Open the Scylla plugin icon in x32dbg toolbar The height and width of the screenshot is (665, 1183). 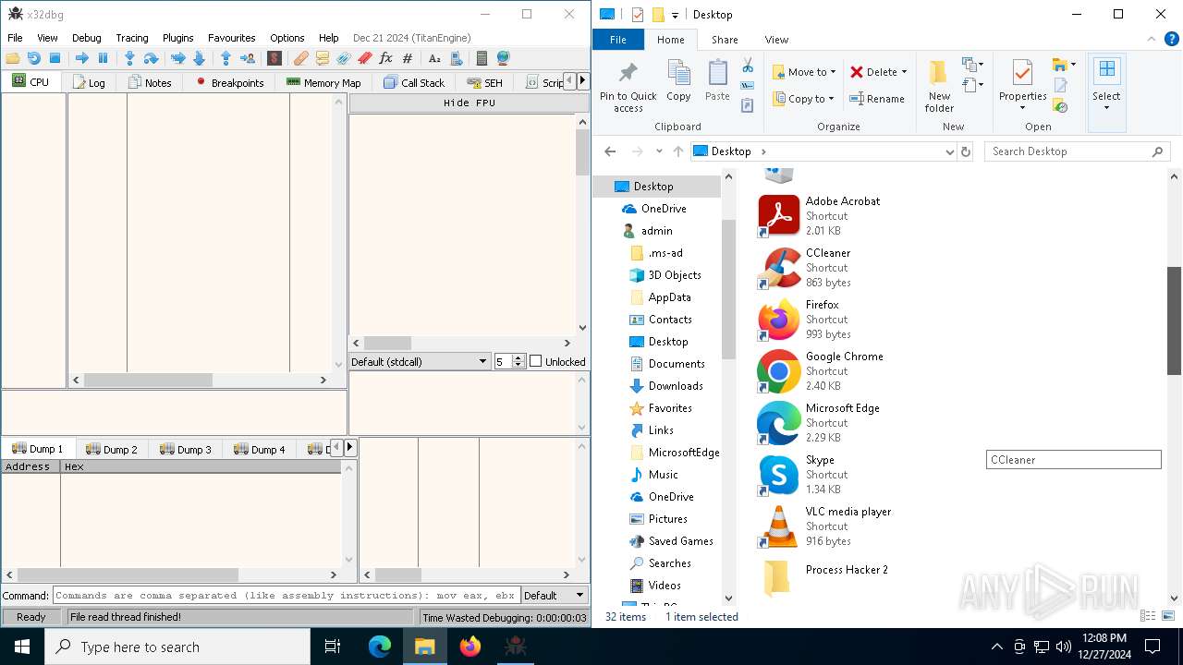tap(274, 58)
